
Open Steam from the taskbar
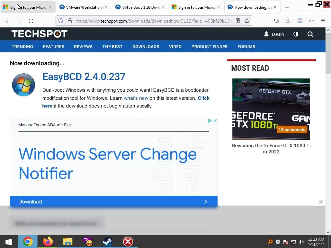pos(108,242)
